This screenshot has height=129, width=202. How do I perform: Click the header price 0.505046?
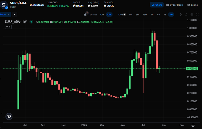(37, 5)
